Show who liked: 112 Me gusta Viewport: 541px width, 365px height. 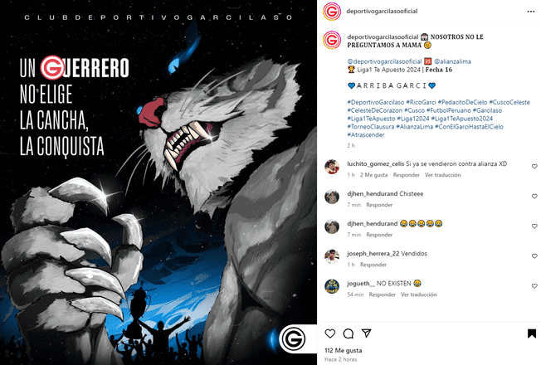[x=343, y=350]
